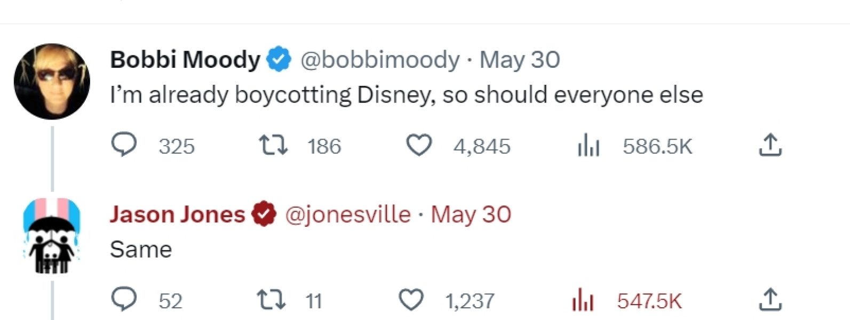Image resolution: width=850 pixels, height=320 pixels.
Task: Retweet Jason Jones's reply
Action: (x=271, y=300)
